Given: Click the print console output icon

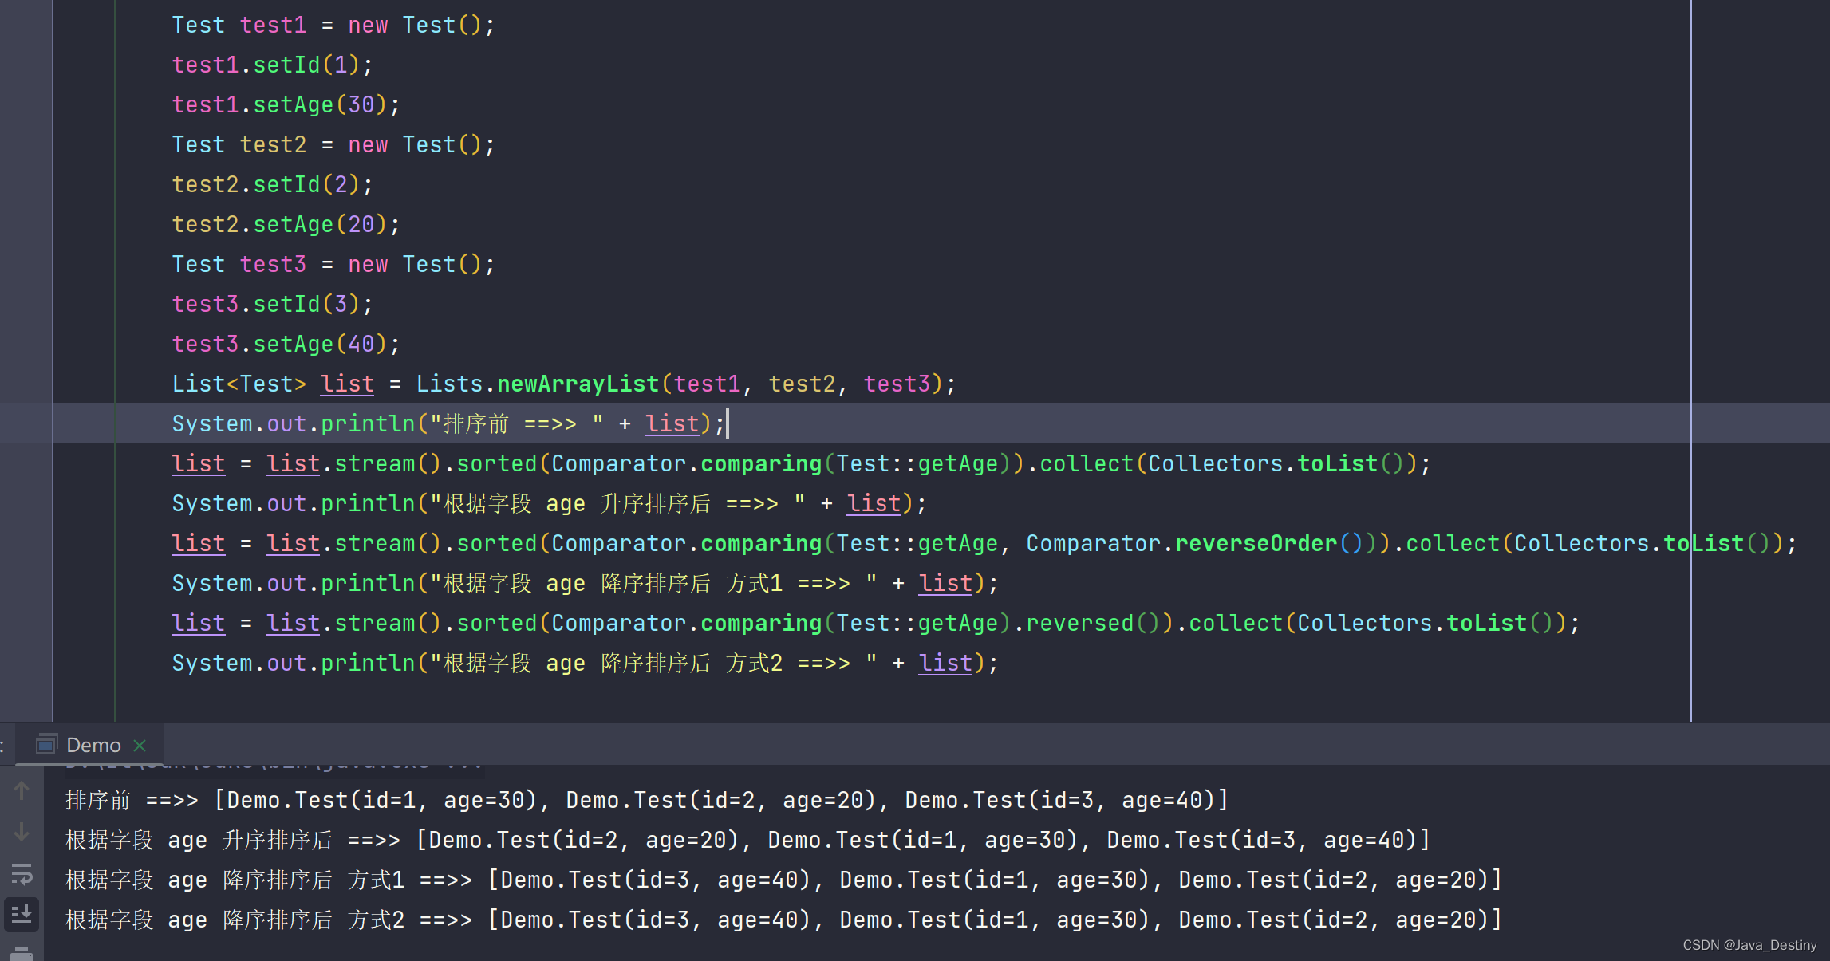Looking at the screenshot, I should click(22, 953).
